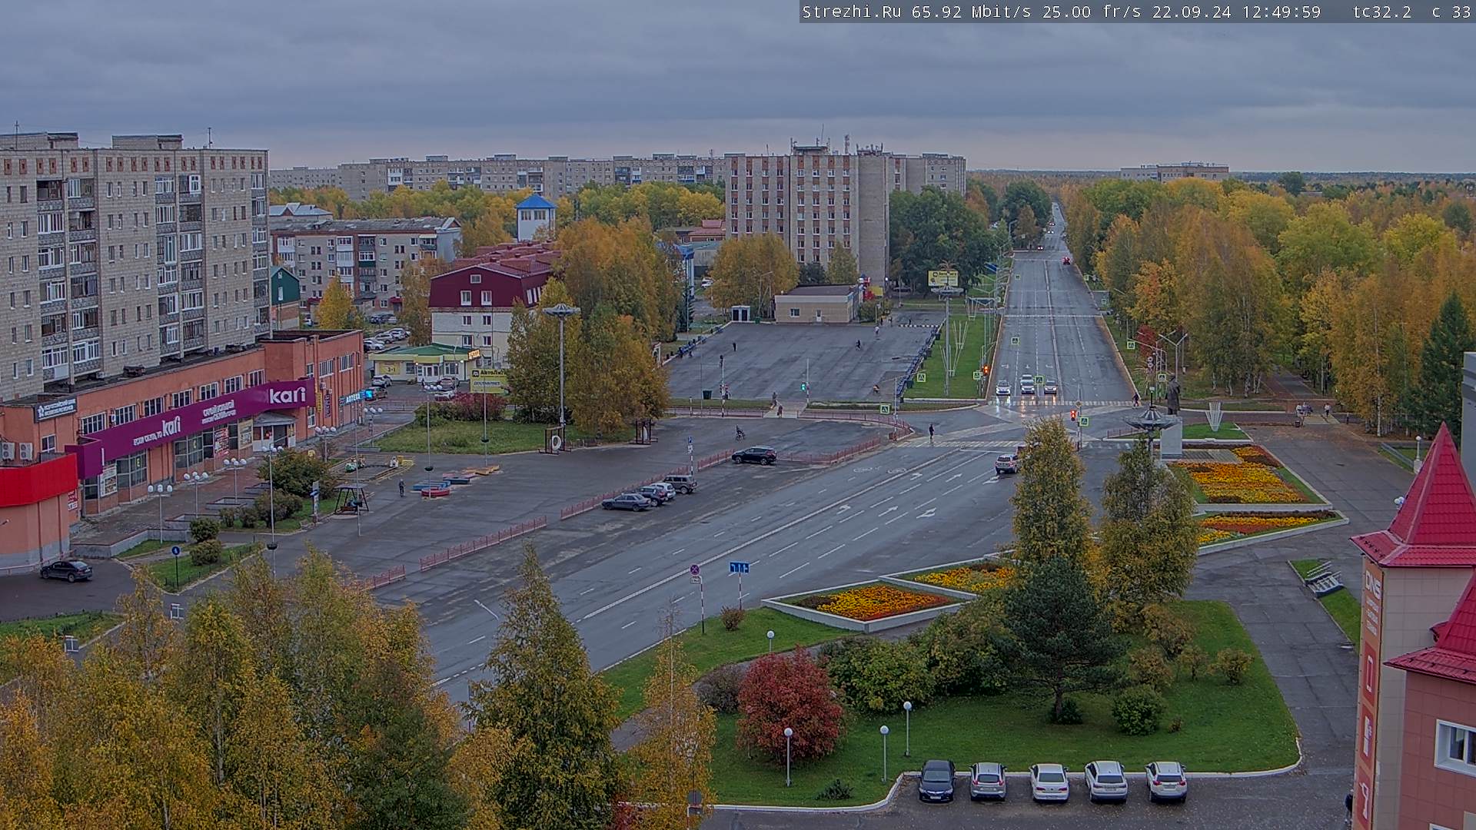This screenshot has width=1476, height=830.
Task: Click the 'c 33' overlay value
Action: pos(1451,12)
